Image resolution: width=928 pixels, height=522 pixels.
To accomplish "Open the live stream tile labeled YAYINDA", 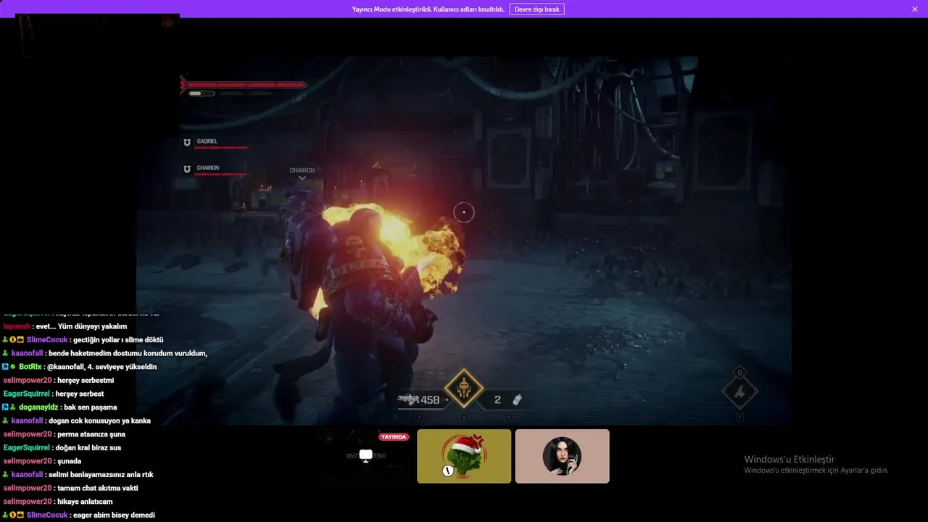I will click(366, 456).
